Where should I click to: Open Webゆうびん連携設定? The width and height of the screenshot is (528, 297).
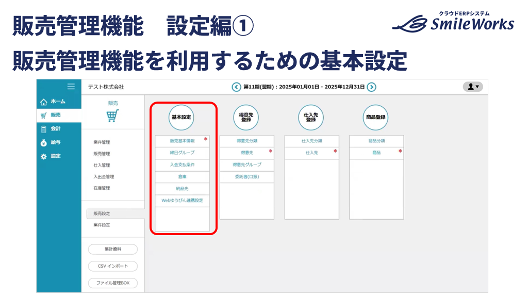[182, 201]
